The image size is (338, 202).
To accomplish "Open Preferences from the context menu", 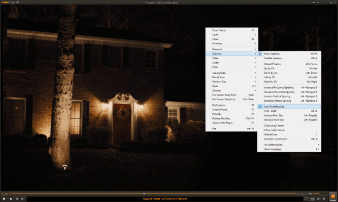I will (x=220, y=105).
